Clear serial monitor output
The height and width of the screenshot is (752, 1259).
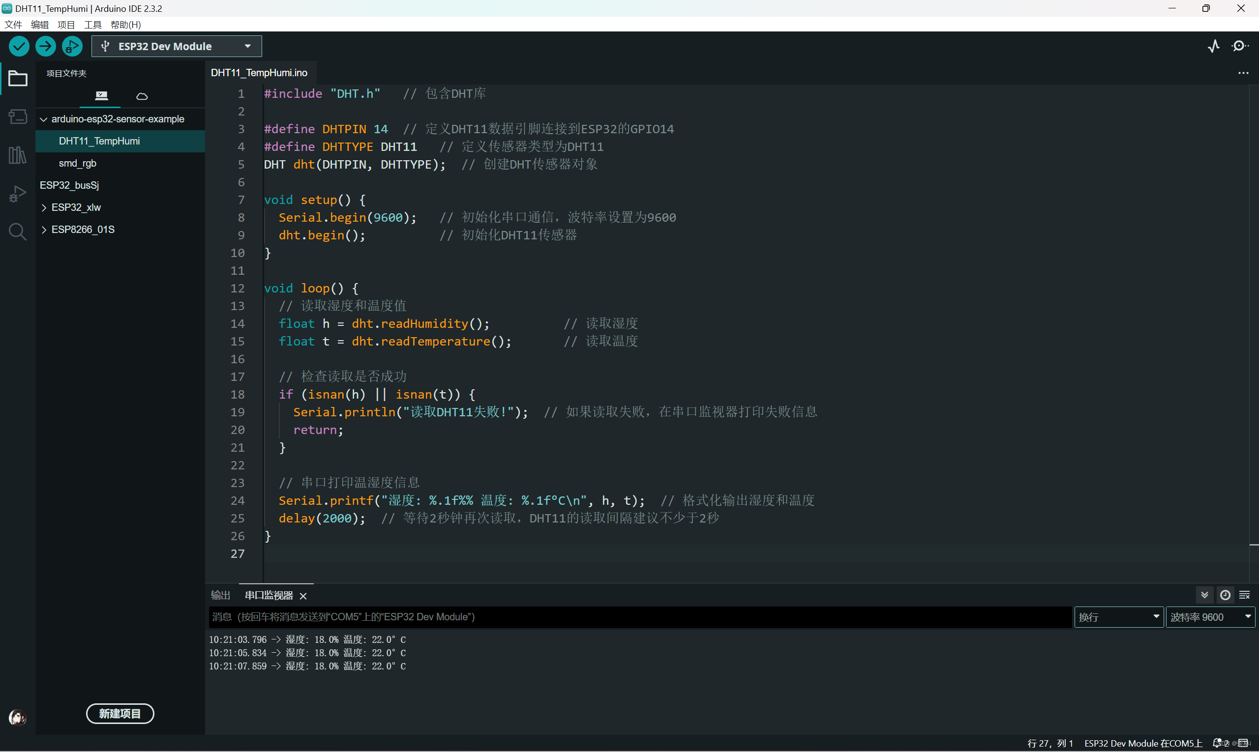click(x=1244, y=595)
